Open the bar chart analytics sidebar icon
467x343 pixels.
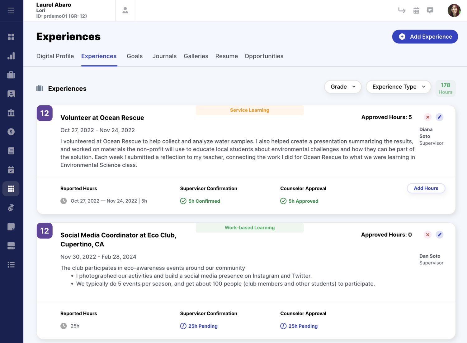pyautogui.click(x=11, y=56)
